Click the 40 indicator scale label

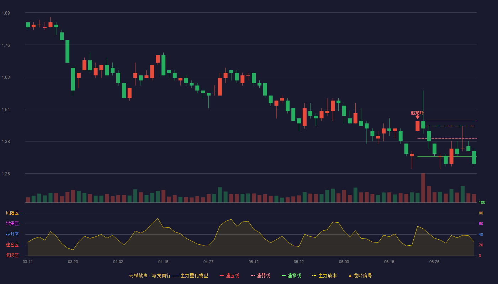[481, 235]
